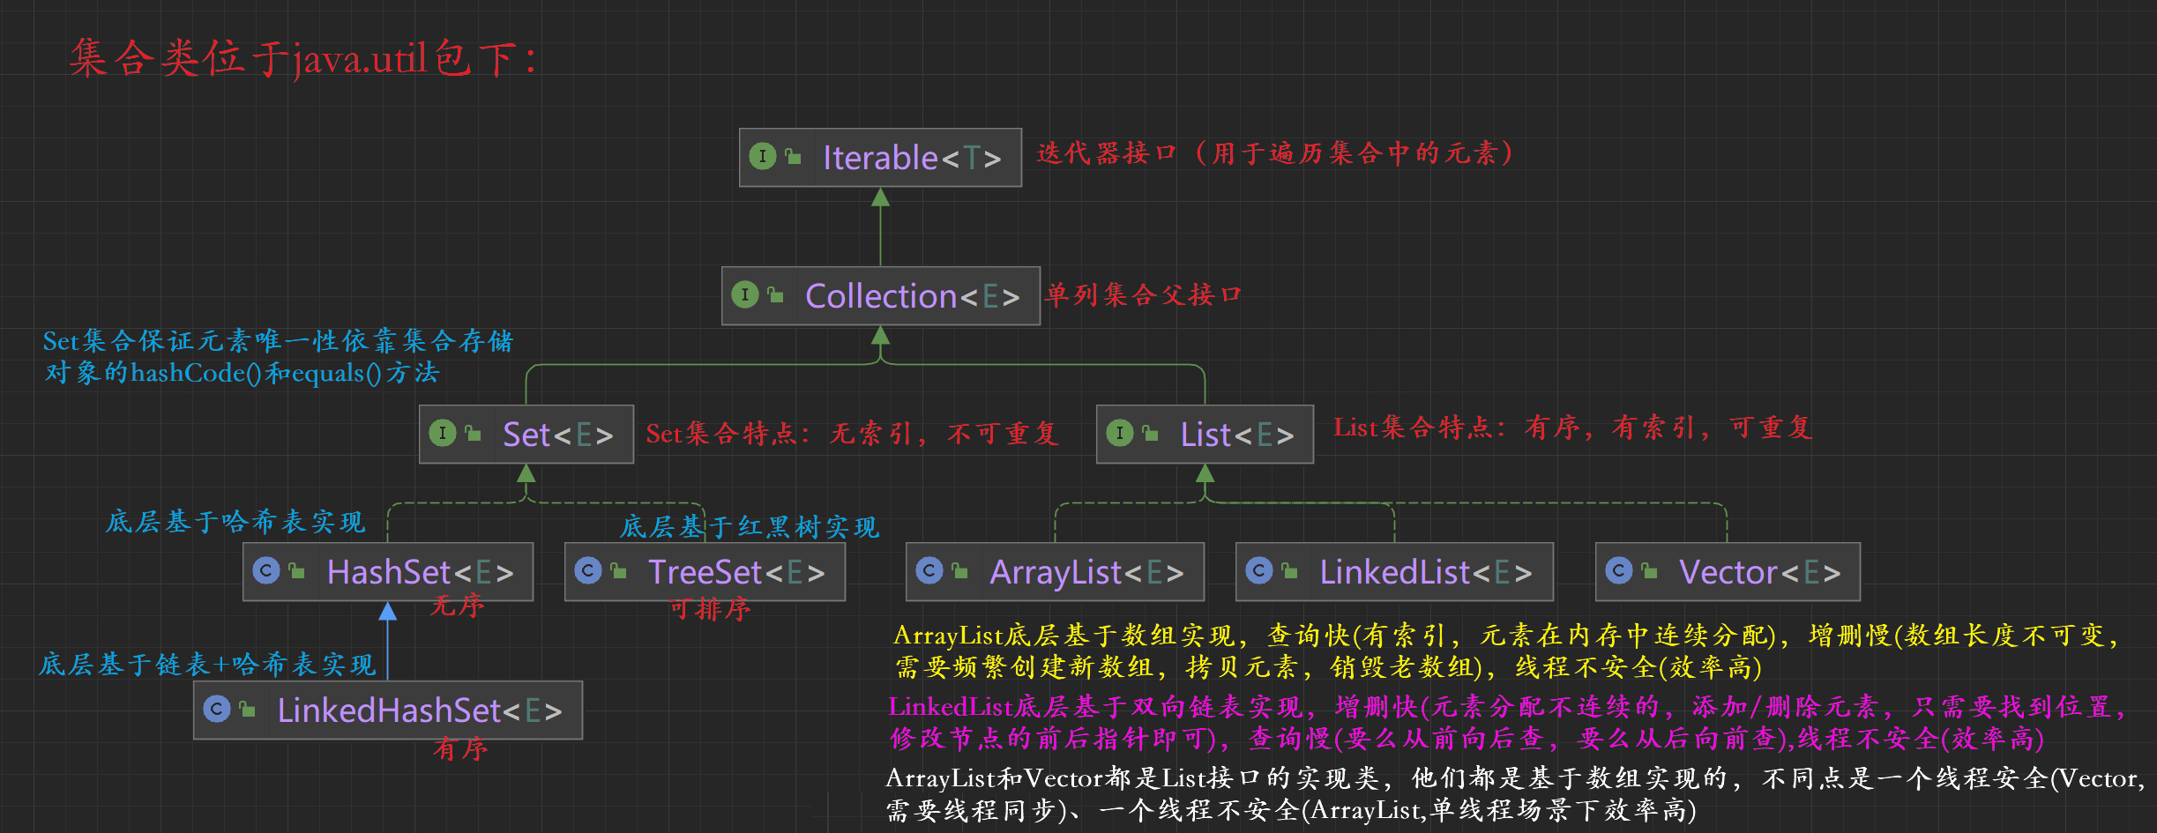Click the red heading '集合类位于java.util包下'

coord(302,58)
